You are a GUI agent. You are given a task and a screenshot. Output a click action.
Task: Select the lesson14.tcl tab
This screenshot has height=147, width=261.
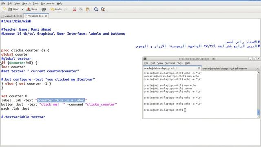pos(35,16)
